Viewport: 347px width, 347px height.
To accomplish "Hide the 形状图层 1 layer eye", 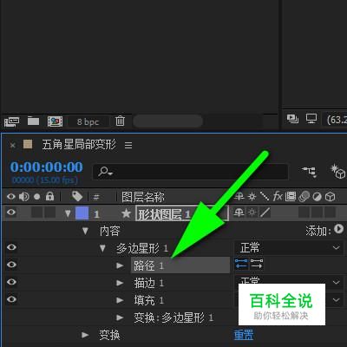I will pos(11,213).
